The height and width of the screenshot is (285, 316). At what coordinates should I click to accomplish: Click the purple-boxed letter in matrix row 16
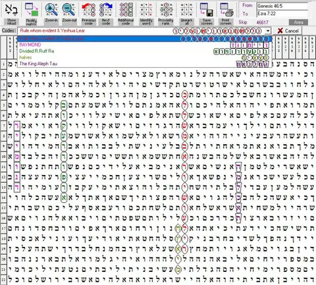[238, 219]
